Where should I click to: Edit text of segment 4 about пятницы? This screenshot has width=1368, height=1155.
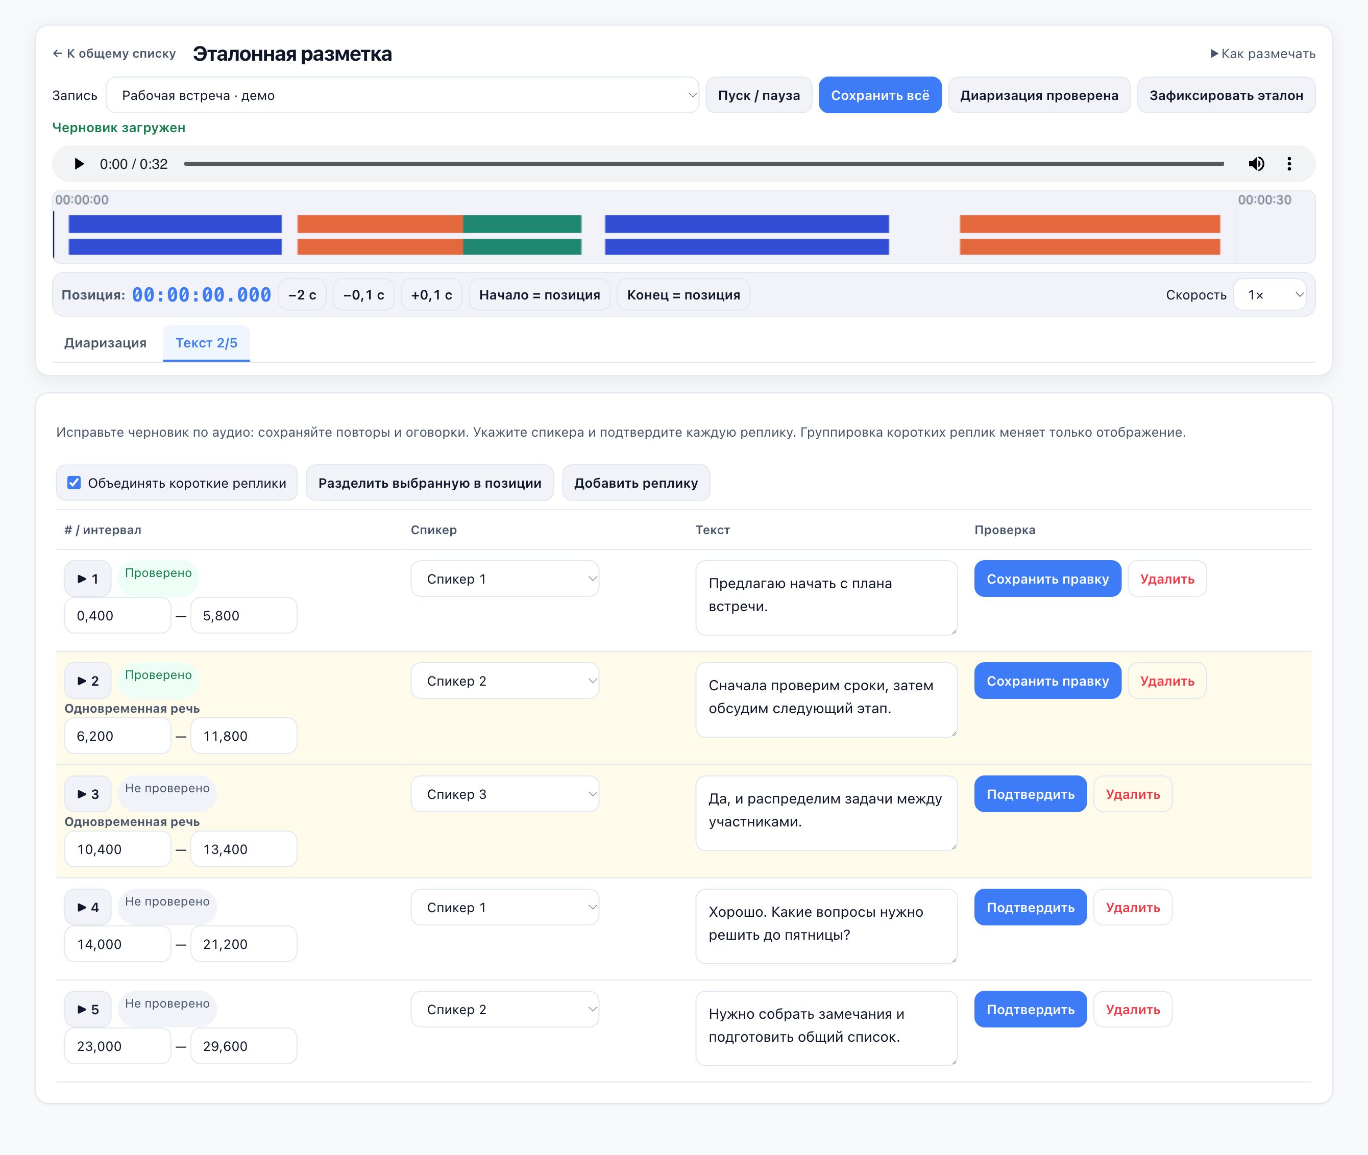(x=826, y=926)
